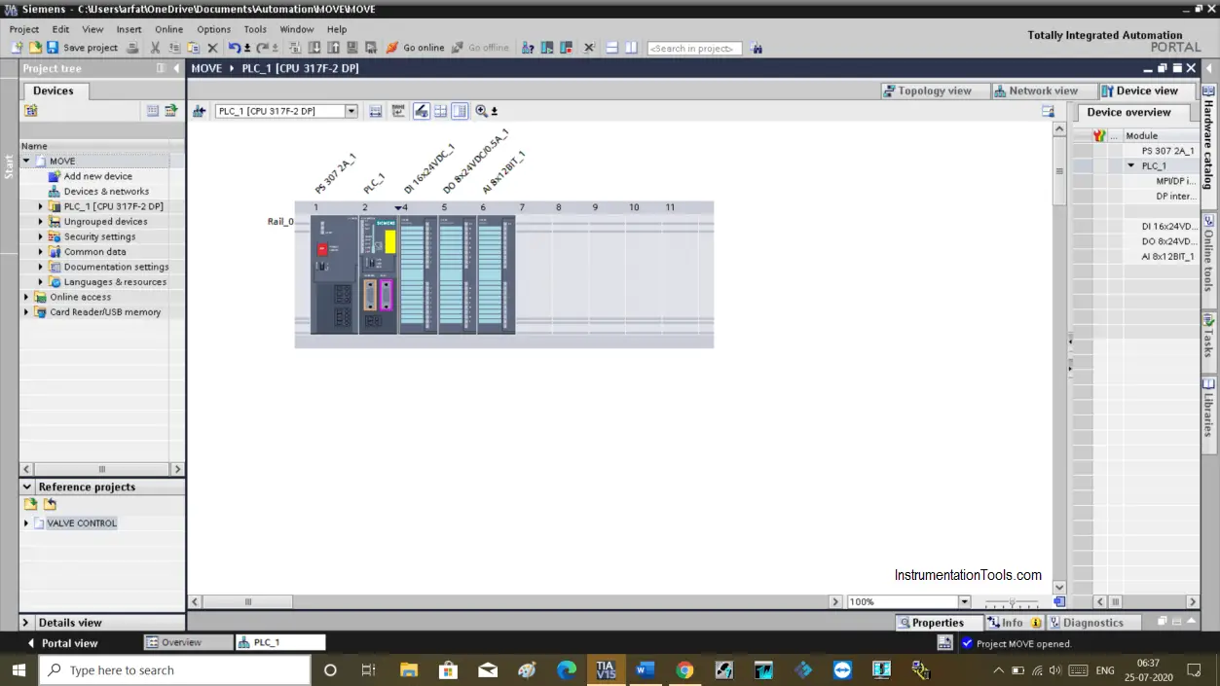Open reference project icon under Reference projects
This screenshot has width=1220, height=686.
click(30, 504)
